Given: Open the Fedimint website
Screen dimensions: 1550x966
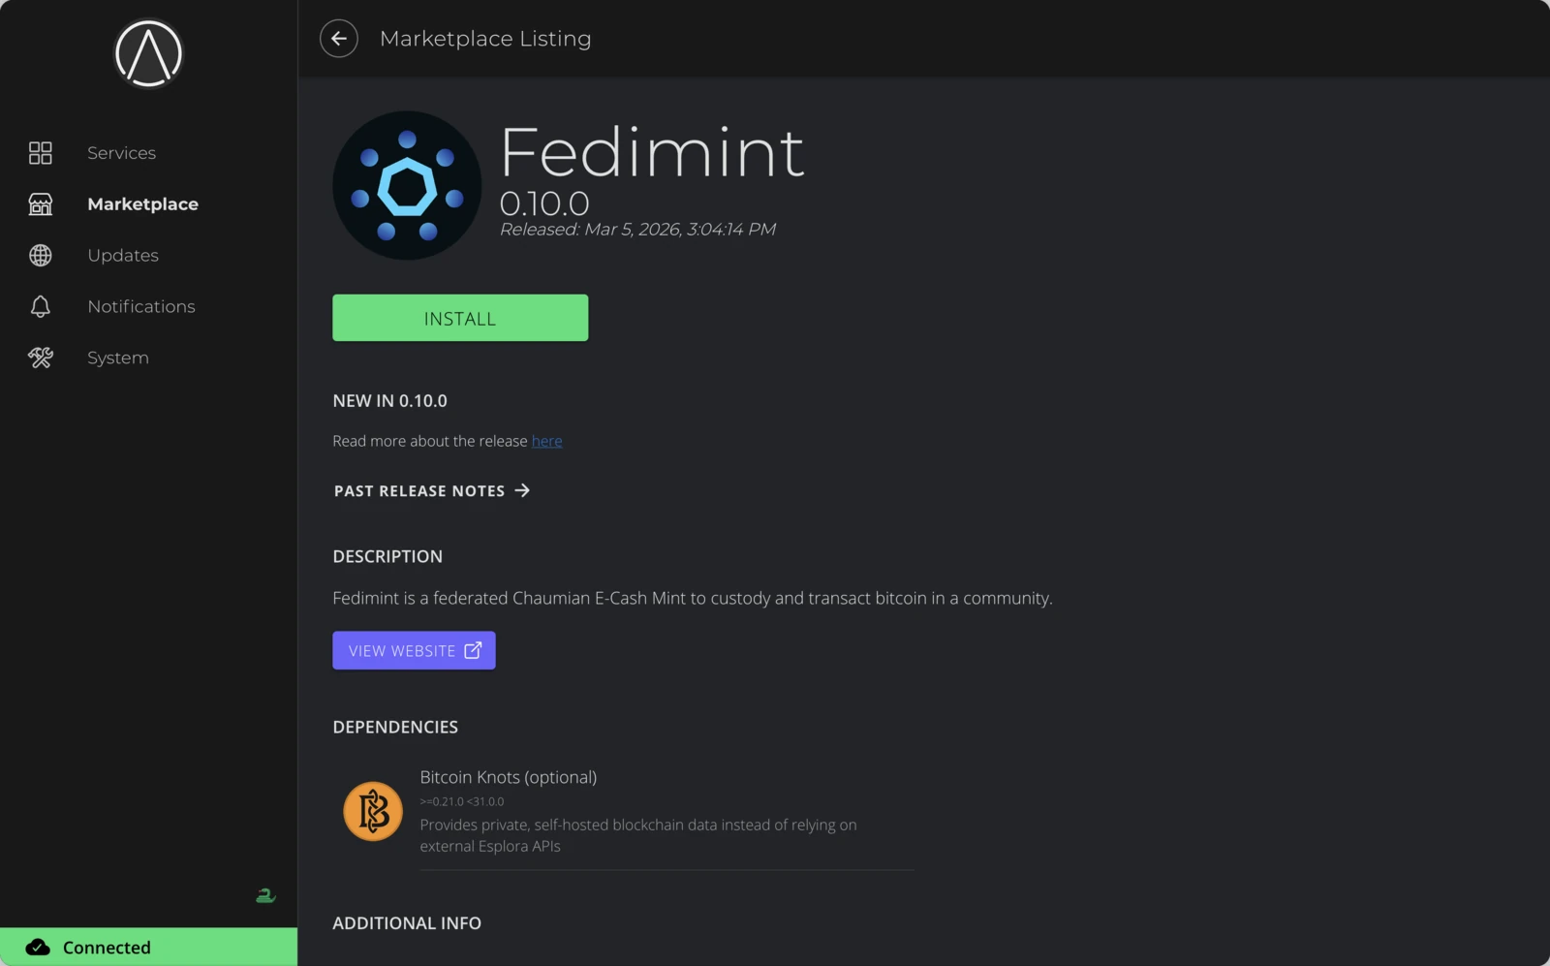Looking at the screenshot, I should tap(414, 650).
